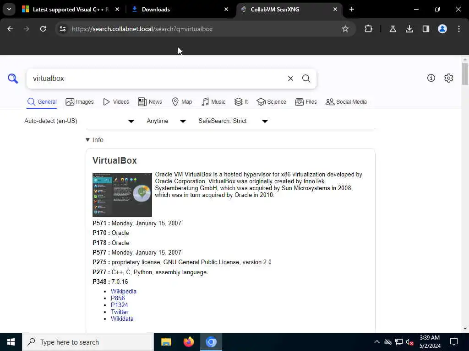The width and height of the screenshot is (469, 351).
Task: Open the Auto-detect (en-US) language dropdown
Action: tap(79, 121)
